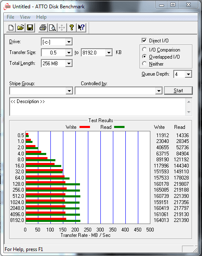Select the Neither radio button
Viewport: 202px width, 256px height.
[x=144, y=64]
